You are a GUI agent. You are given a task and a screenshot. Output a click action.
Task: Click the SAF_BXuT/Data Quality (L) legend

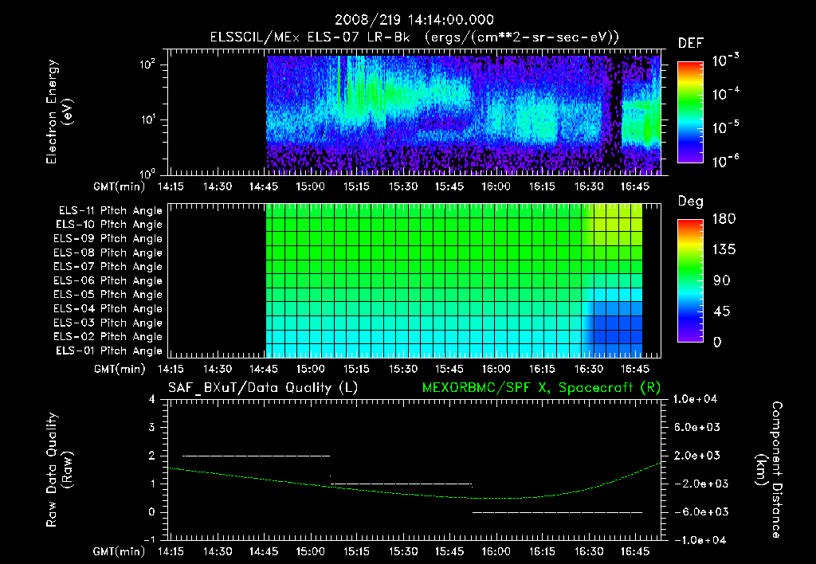pyautogui.click(x=263, y=388)
